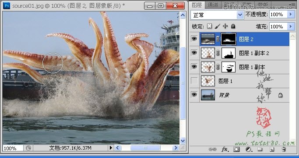This screenshot has height=158, width=299.
Task: Show the hidden 图层 1 layer
Action: (194, 81)
